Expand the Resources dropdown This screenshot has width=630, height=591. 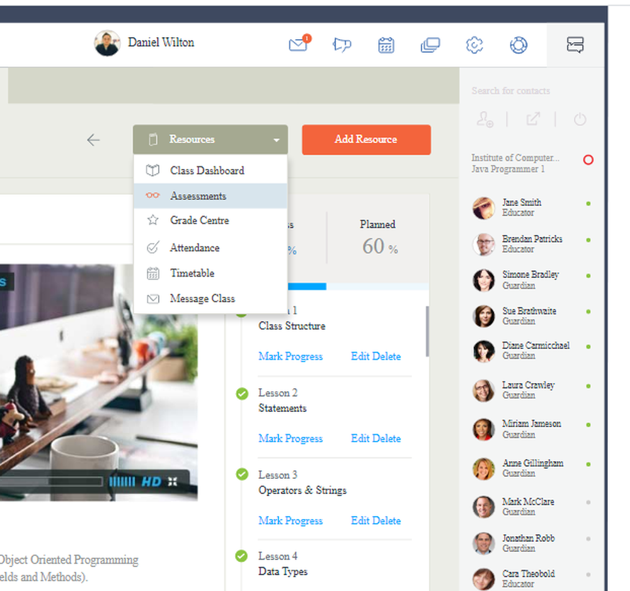point(210,139)
